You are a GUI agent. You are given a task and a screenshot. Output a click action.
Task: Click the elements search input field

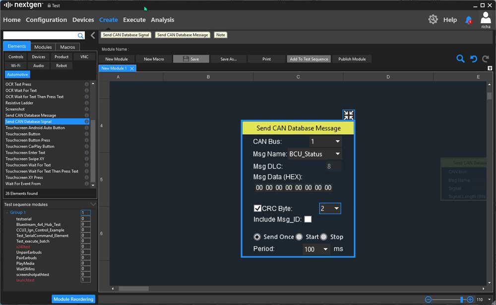tap(41, 35)
